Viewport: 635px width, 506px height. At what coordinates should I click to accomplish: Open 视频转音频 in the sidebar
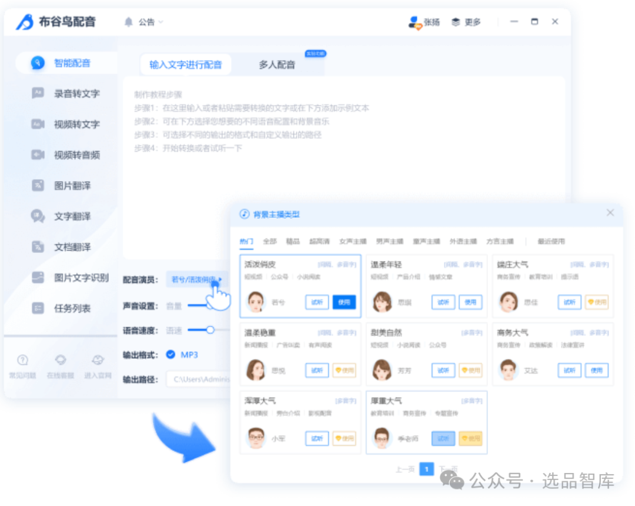click(x=67, y=155)
